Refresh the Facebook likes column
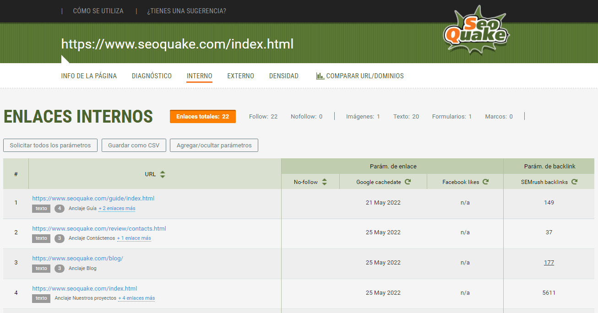Viewport: 598px width, 313px height. click(x=487, y=182)
